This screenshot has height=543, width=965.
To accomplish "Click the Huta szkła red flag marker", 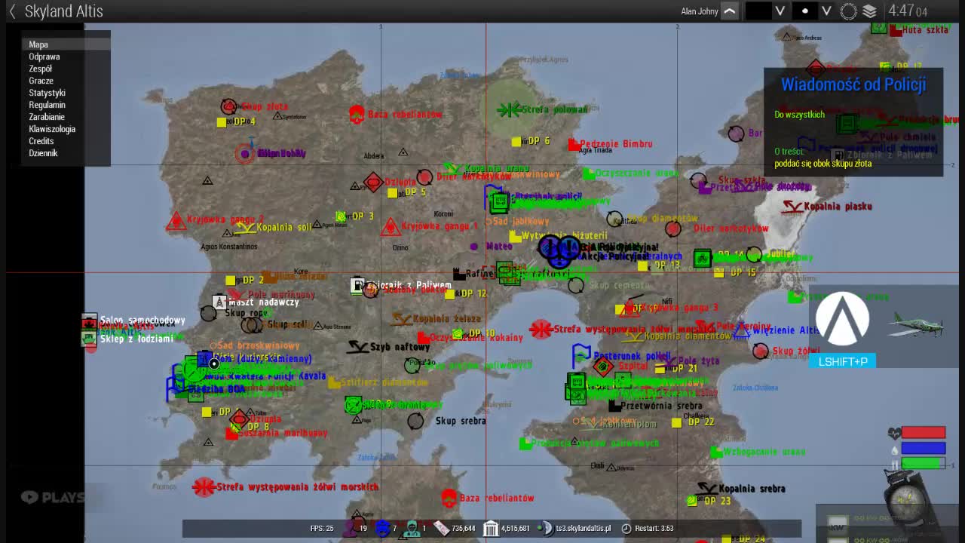I will [896, 31].
